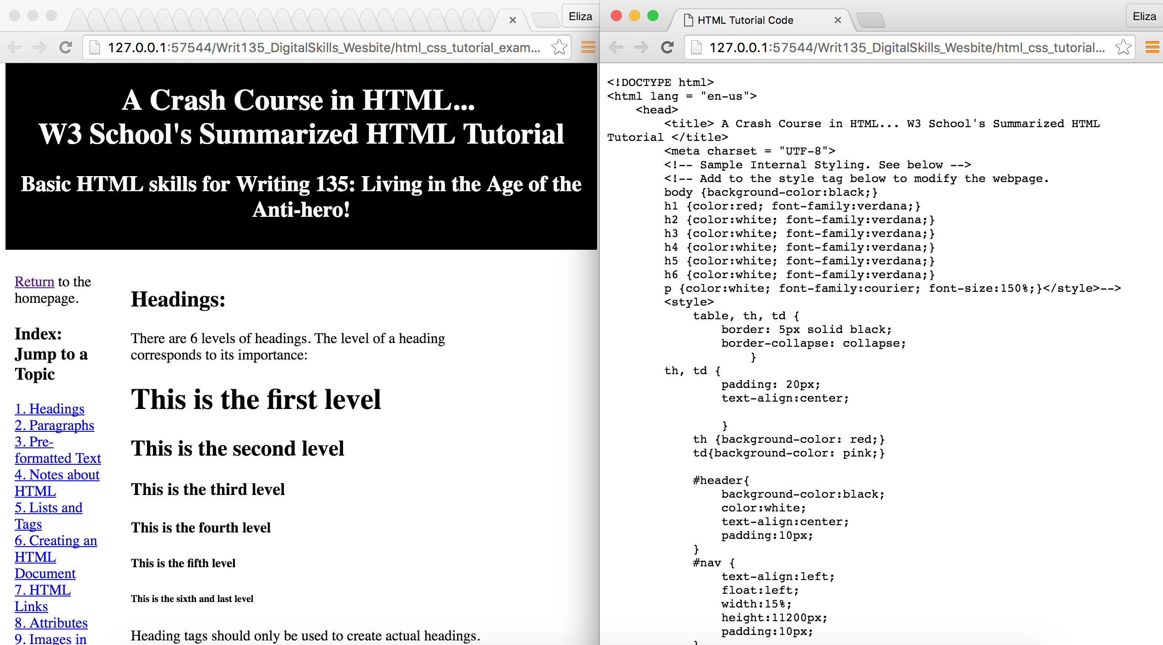Bookmark the page using the star icon, left window
This screenshot has width=1163, height=645.
(x=559, y=47)
